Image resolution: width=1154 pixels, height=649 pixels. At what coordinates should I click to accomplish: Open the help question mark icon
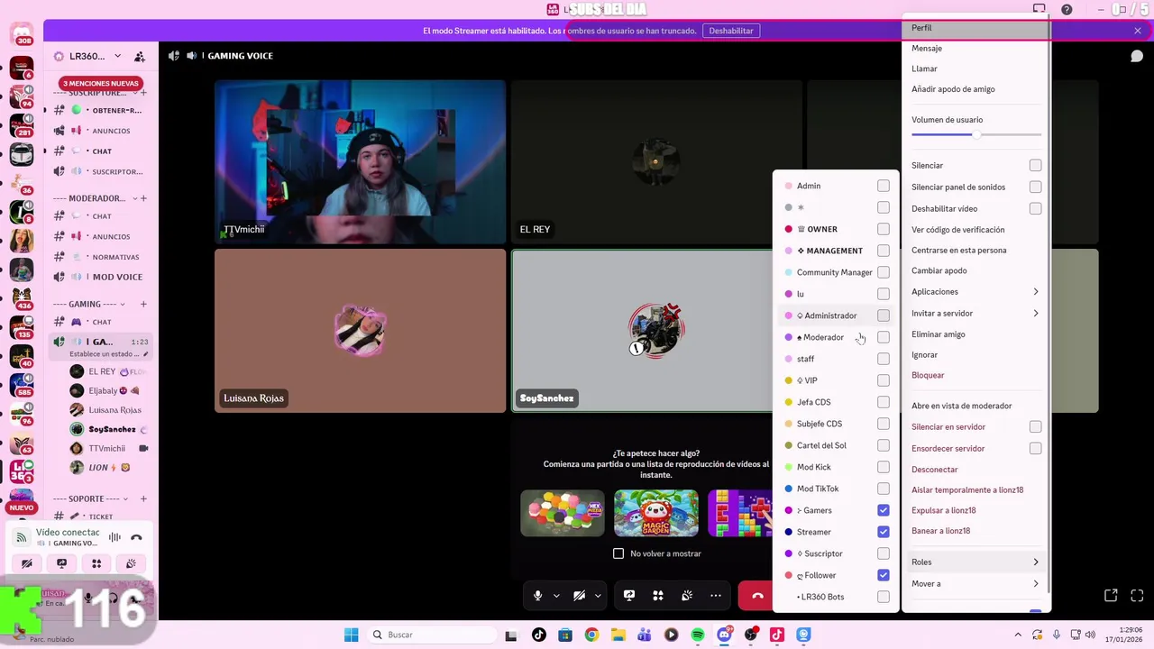pyautogui.click(x=1067, y=10)
